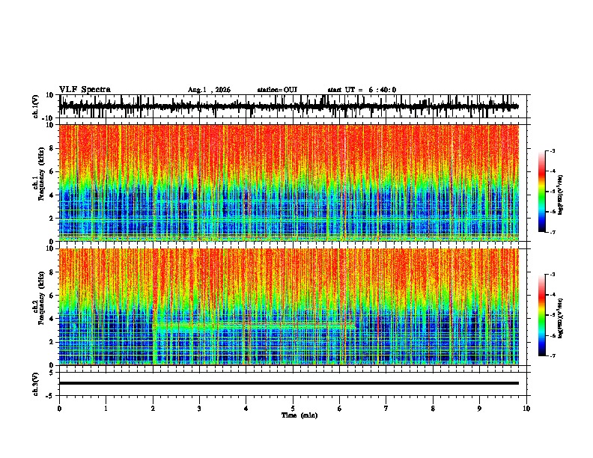This screenshot has width=593, height=458.
Task: Click the "-3" label on lower color bar
Action: pos(553,275)
